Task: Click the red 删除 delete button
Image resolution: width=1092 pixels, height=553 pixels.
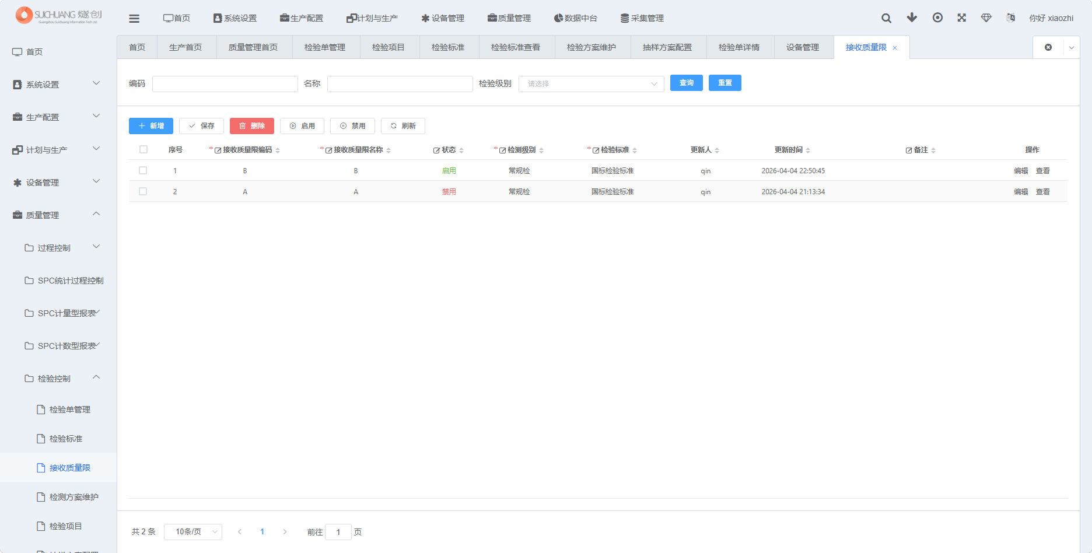Action: [252, 126]
